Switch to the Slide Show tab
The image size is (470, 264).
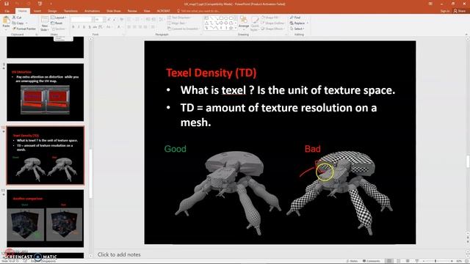[x=114, y=11]
